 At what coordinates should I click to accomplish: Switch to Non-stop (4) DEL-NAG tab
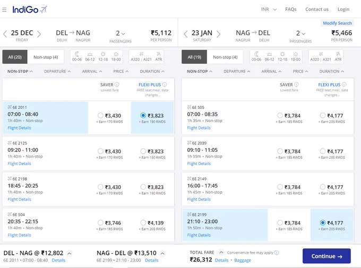46,57
